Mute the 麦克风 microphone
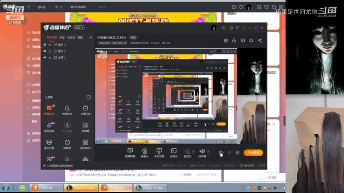Screen dimensions: 344x193 pyautogui.click(x=187, y=153)
